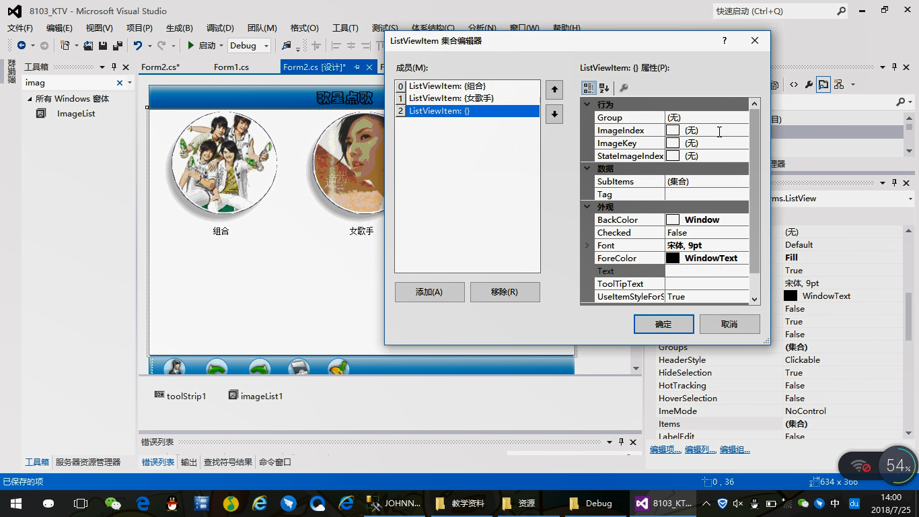This screenshot has height=517, width=919.
Task: Open the 生成(B) menu
Action: [180, 28]
